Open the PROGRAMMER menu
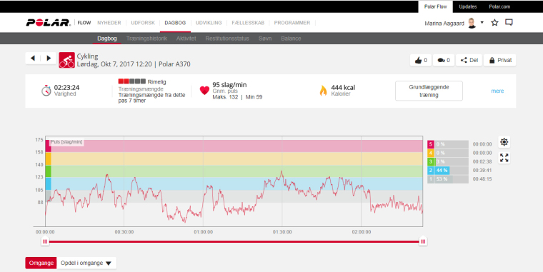This screenshot has height=272, width=543. click(292, 23)
